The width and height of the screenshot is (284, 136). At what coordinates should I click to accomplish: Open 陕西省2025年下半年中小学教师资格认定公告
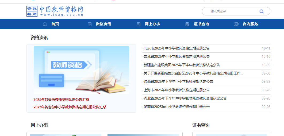click(178, 81)
